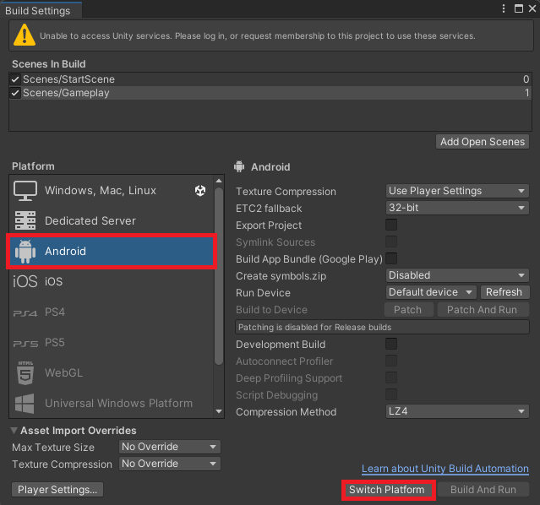The height and width of the screenshot is (505, 540).
Task: Click the Dedicated Server rack icon
Action: [x=25, y=220]
